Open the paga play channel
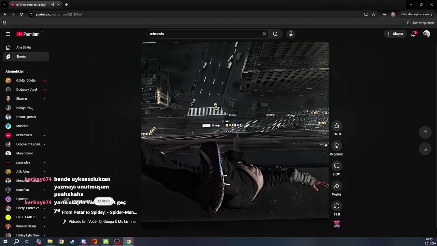The height and width of the screenshot is (246, 437). pos(26,162)
